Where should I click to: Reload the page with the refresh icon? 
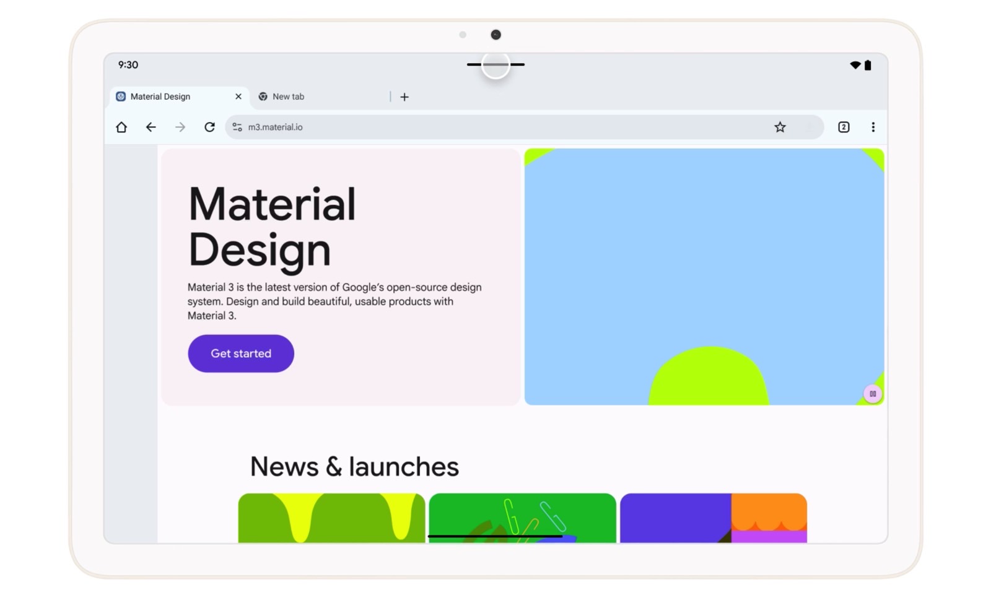[209, 127]
